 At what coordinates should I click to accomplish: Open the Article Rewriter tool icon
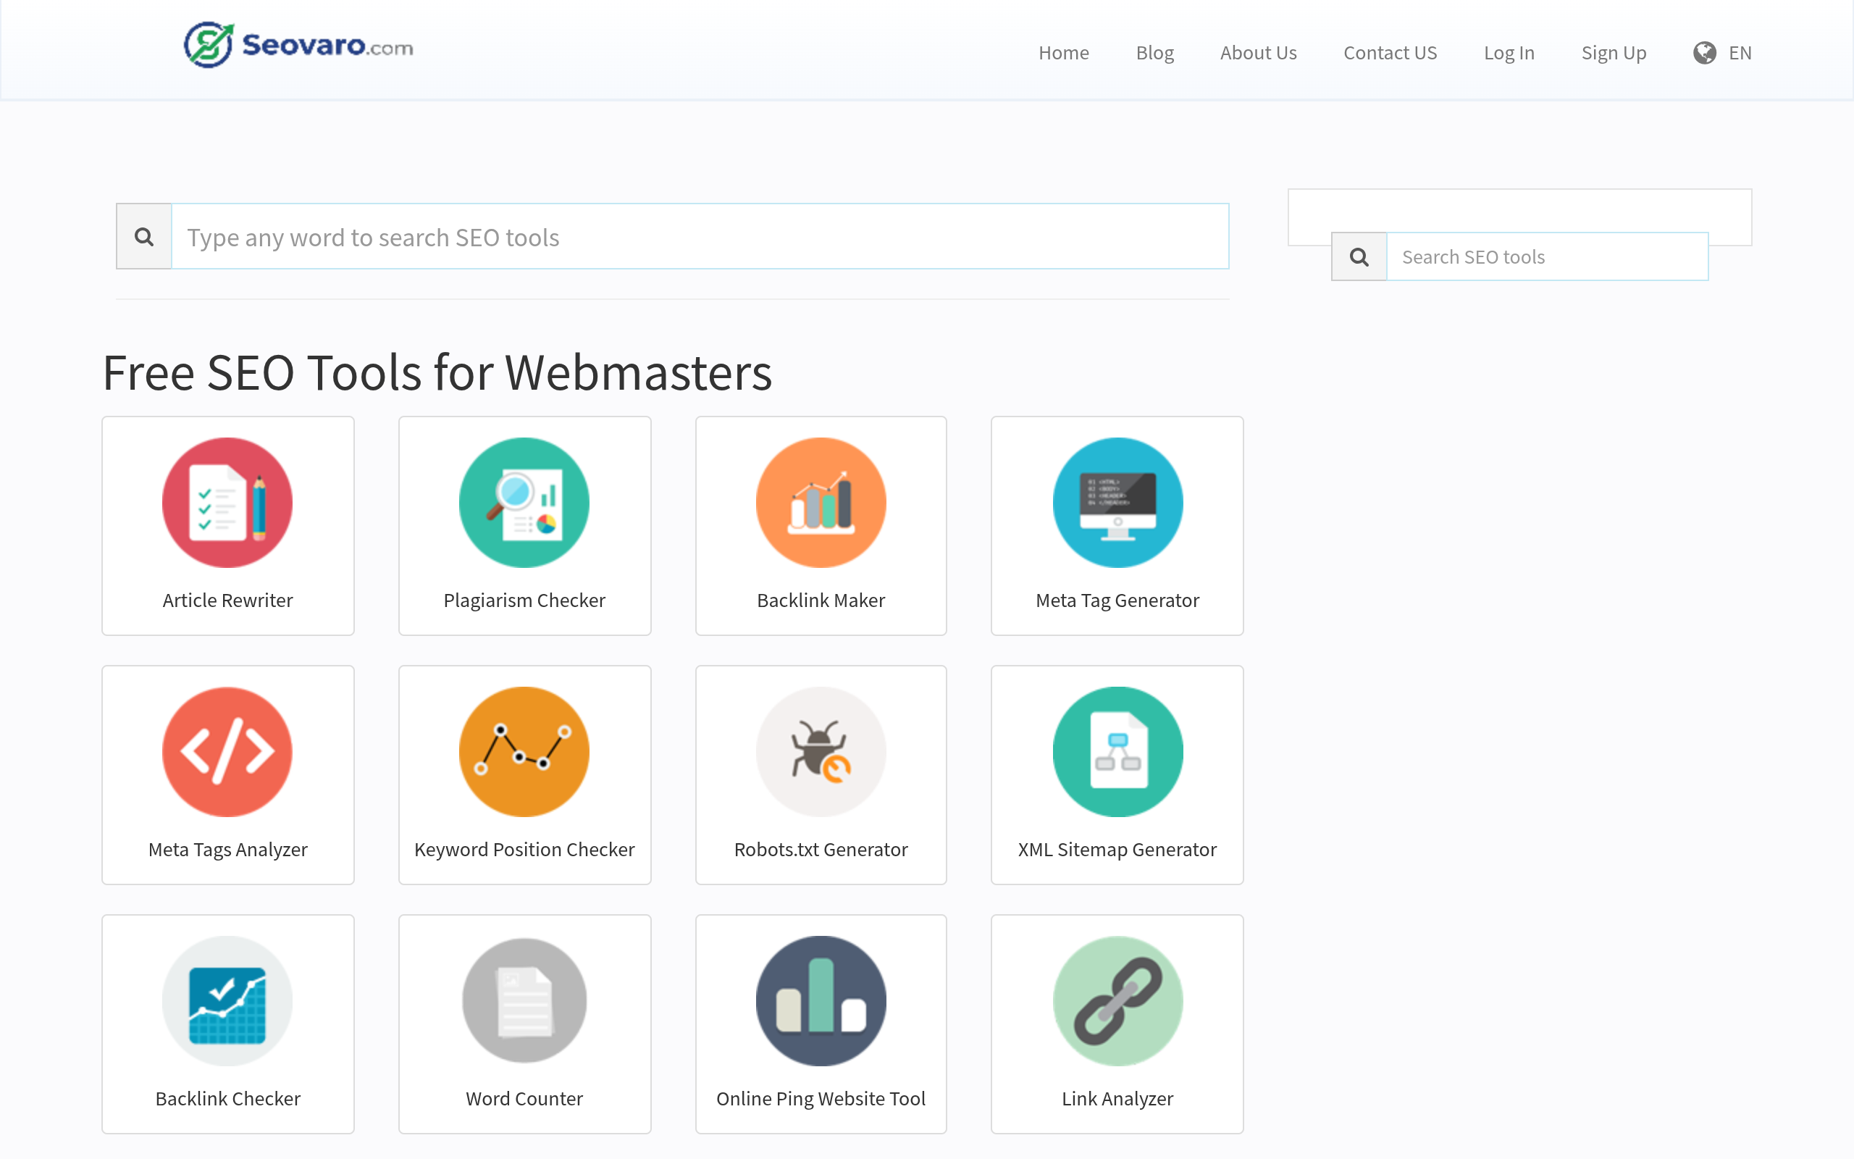[x=227, y=503]
